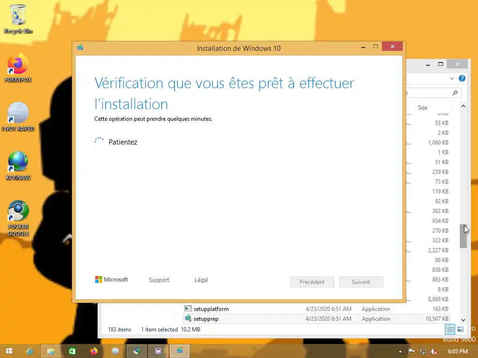Click the 1 item selected status text
The height and width of the screenshot is (358, 478).
click(x=159, y=330)
